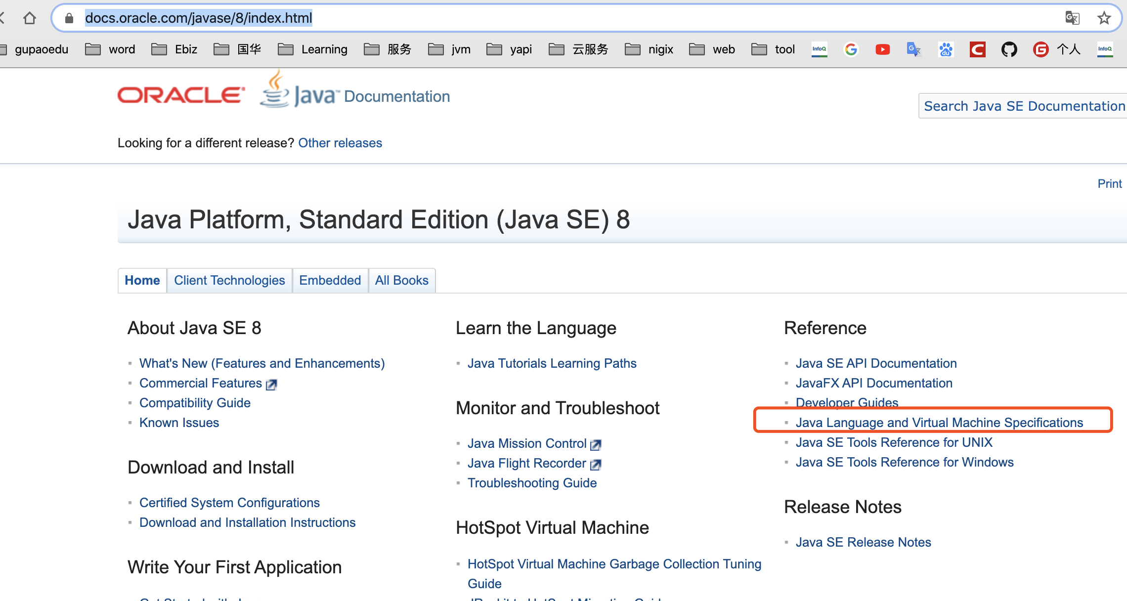
Task: Open Download and Installation Instructions
Action: [x=247, y=522]
